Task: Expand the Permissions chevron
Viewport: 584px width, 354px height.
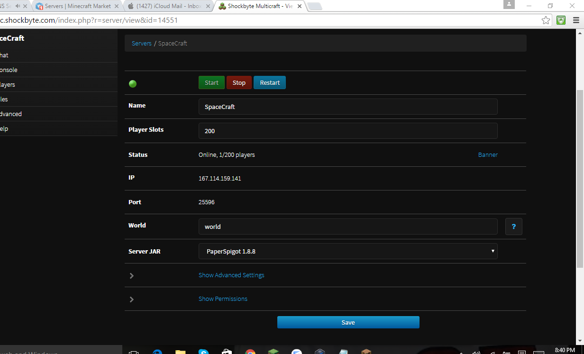Action: [x=132, y=299]
